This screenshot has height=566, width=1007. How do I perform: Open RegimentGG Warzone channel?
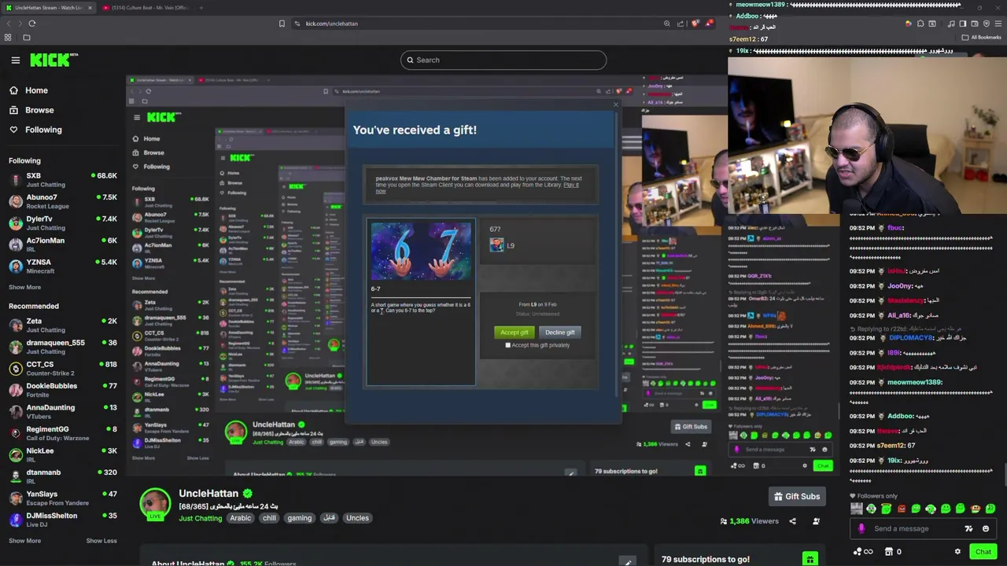coord(63,433)
